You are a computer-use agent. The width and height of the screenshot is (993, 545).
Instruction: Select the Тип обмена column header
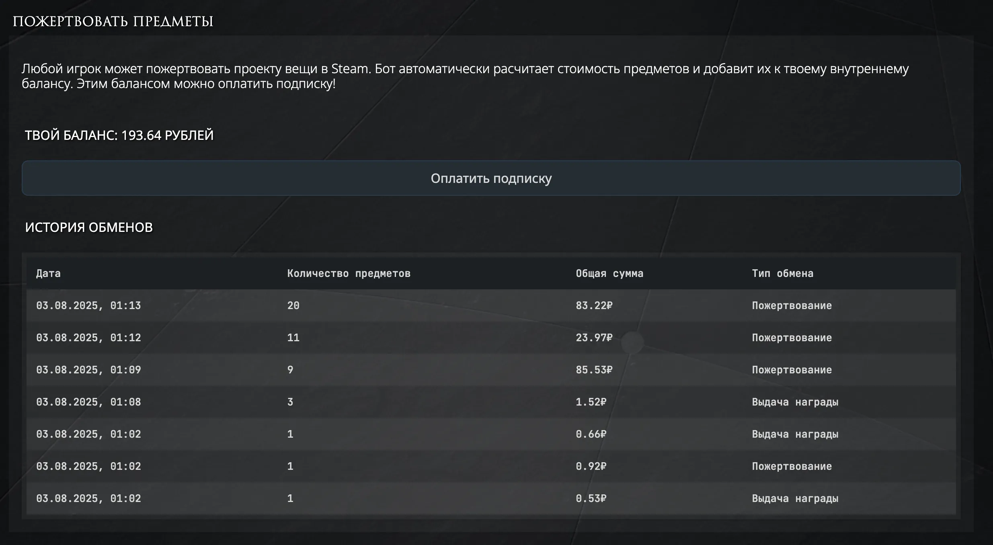782,274
